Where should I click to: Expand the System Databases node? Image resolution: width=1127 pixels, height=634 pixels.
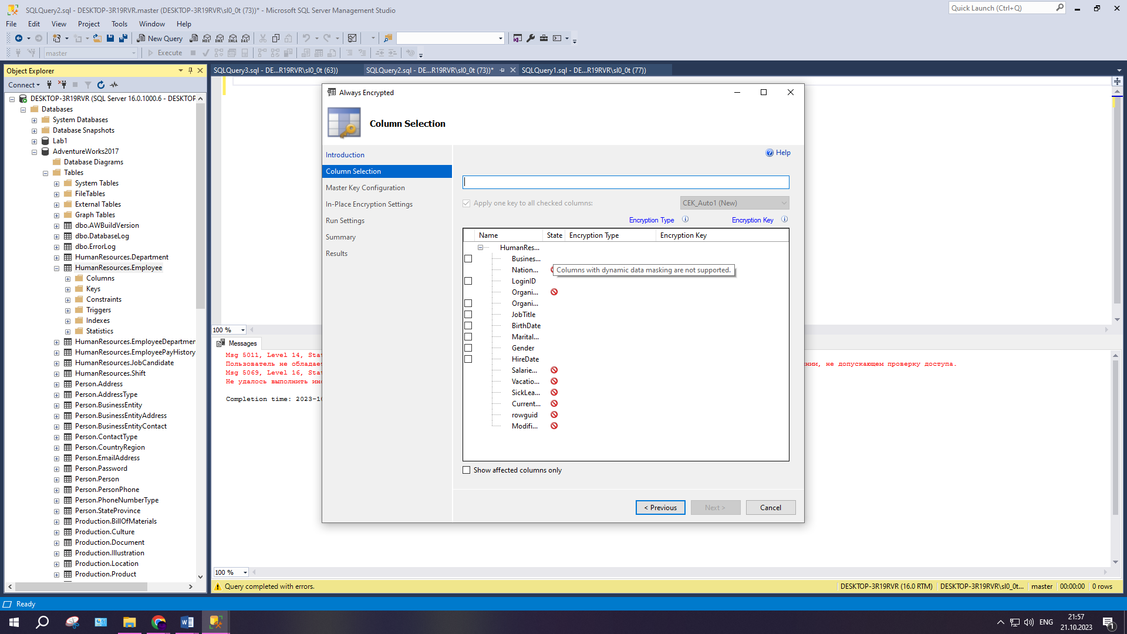34,120
